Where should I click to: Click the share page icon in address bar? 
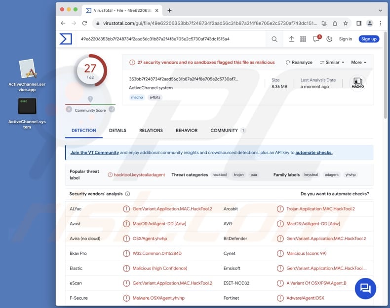coord(335,23)
